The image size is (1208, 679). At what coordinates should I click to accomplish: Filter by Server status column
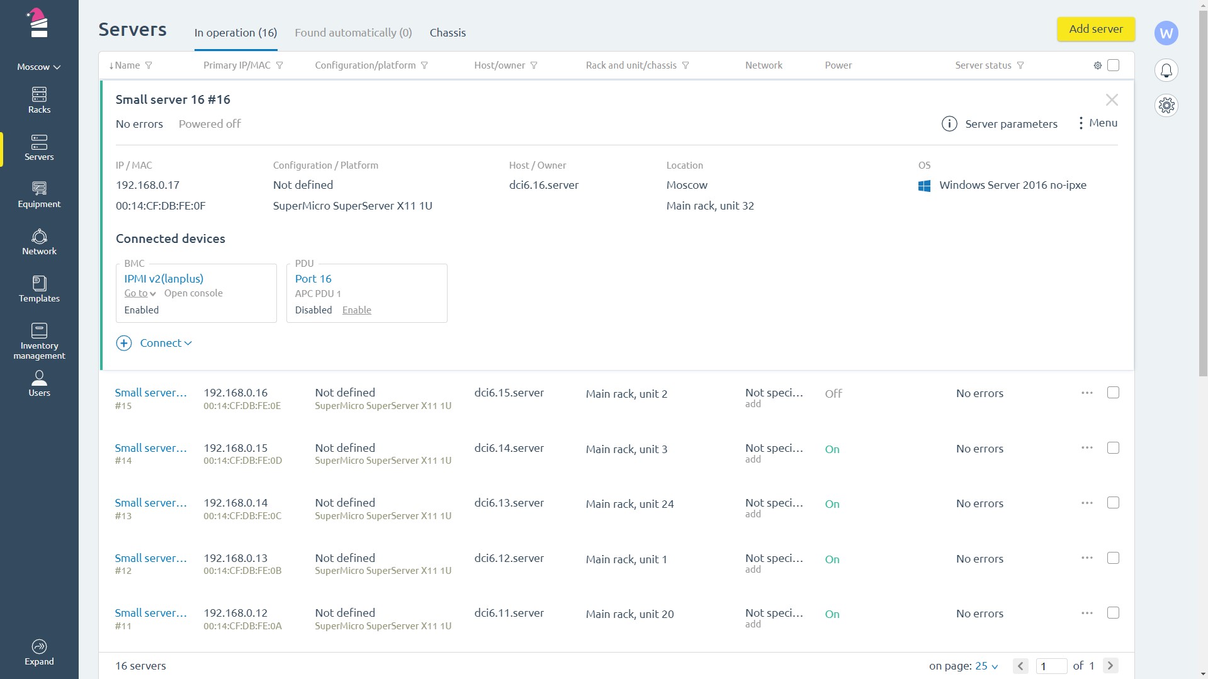click(1020, 65)
